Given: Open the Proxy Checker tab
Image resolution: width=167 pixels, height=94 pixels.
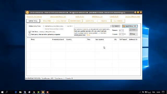Looking at the screenshot, I should pos(61,21).
